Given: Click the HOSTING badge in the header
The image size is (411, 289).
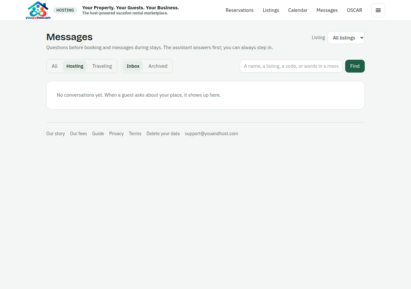Looking at the screenshot, I should pyautogui.click(x=65, y=10).
